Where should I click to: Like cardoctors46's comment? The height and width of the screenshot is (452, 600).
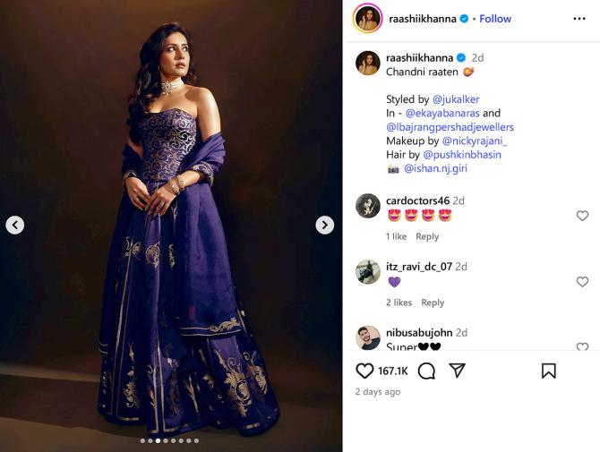pyautogui.click(x=582, y=216)
